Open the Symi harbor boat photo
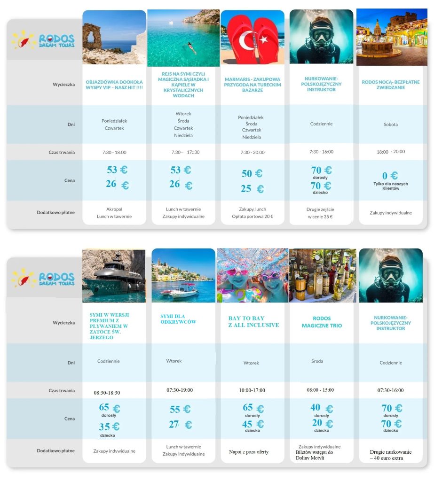The height and width of the screenshot is (481, 434). click(183, 276)
